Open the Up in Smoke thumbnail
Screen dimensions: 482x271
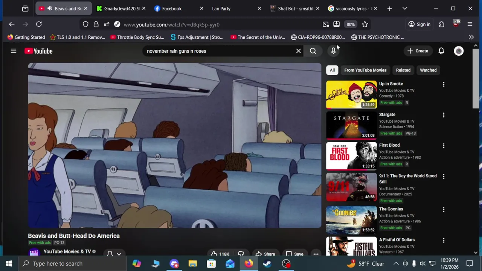[351, 94]
